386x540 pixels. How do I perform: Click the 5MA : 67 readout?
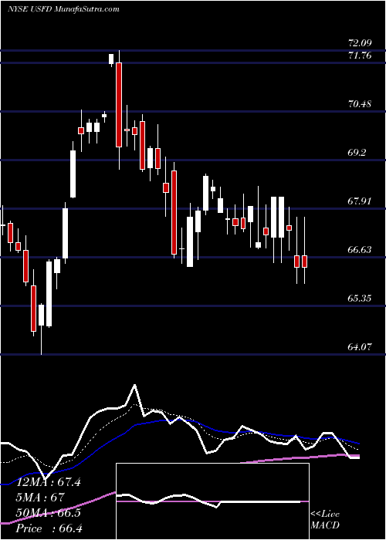point(40,498)
